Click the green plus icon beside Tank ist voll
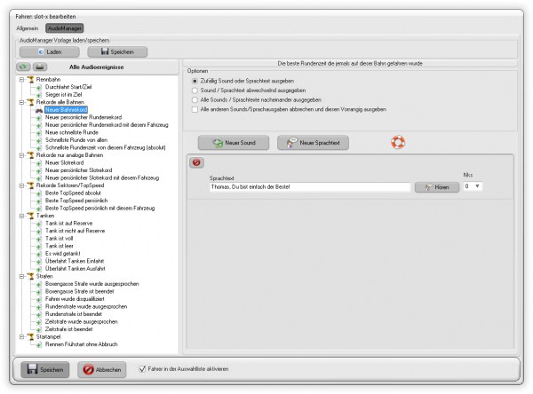The height and width of the screenshot is (394, 533). (x=39, y=239)
